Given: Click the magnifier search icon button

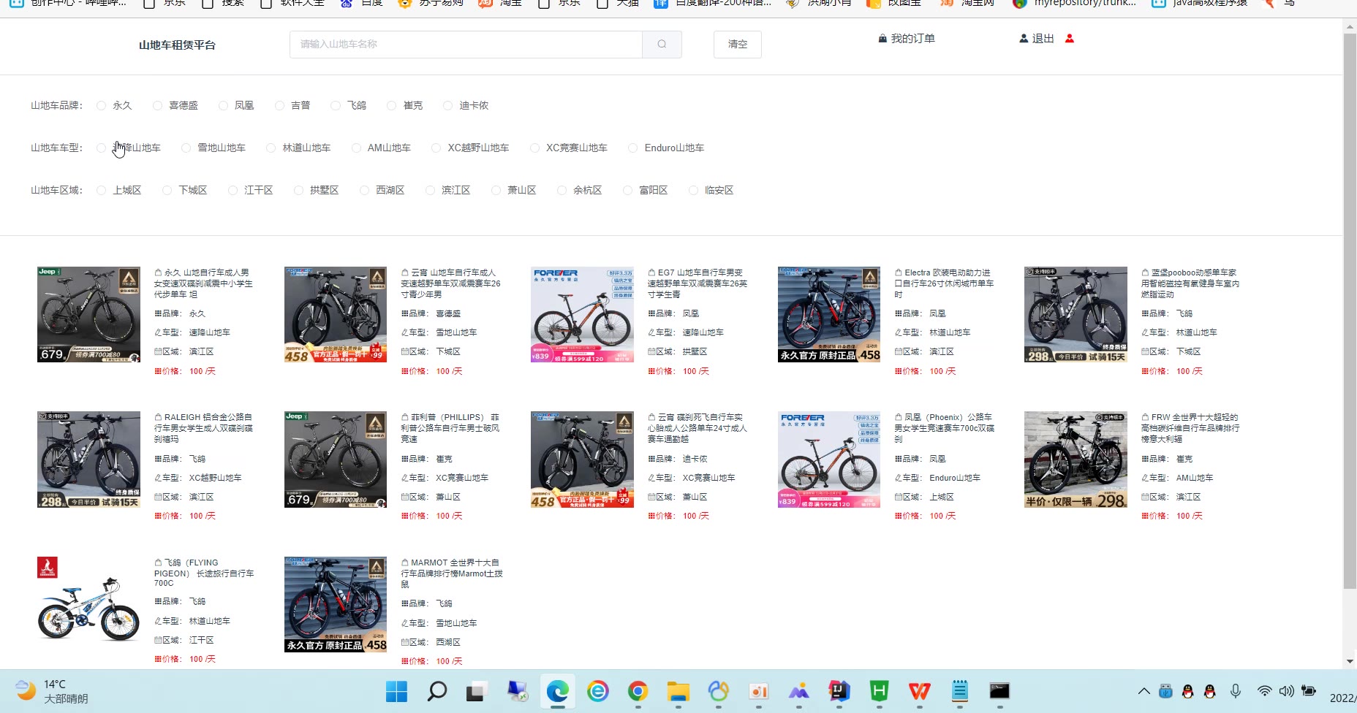Looking at the screenshot, I should pyautogui.click(x=662, y=45).
